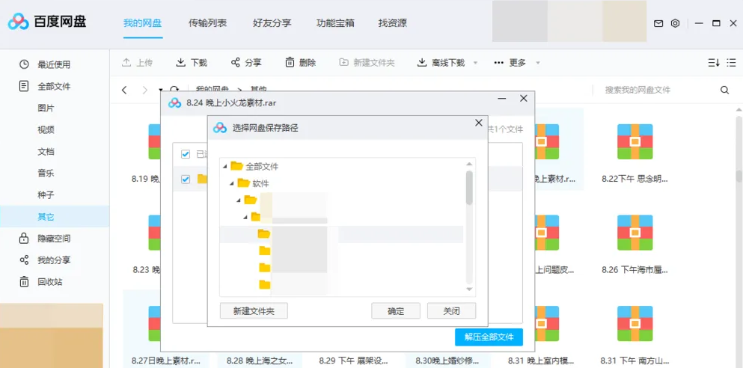
Task: Click the folder tree scrollbar down arrow
Action: (x=470, y=289)
